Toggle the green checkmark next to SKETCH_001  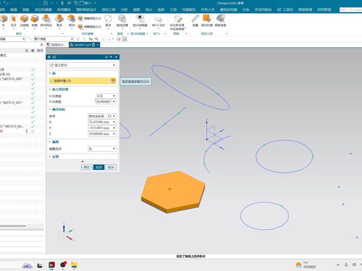(33, 102)
